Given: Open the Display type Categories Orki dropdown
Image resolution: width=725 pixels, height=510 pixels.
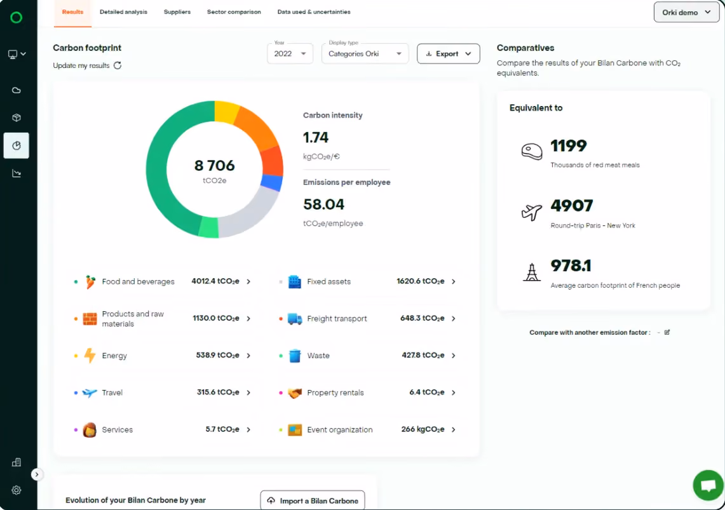Looking at the screenshot, I should [x=365, y=53].
